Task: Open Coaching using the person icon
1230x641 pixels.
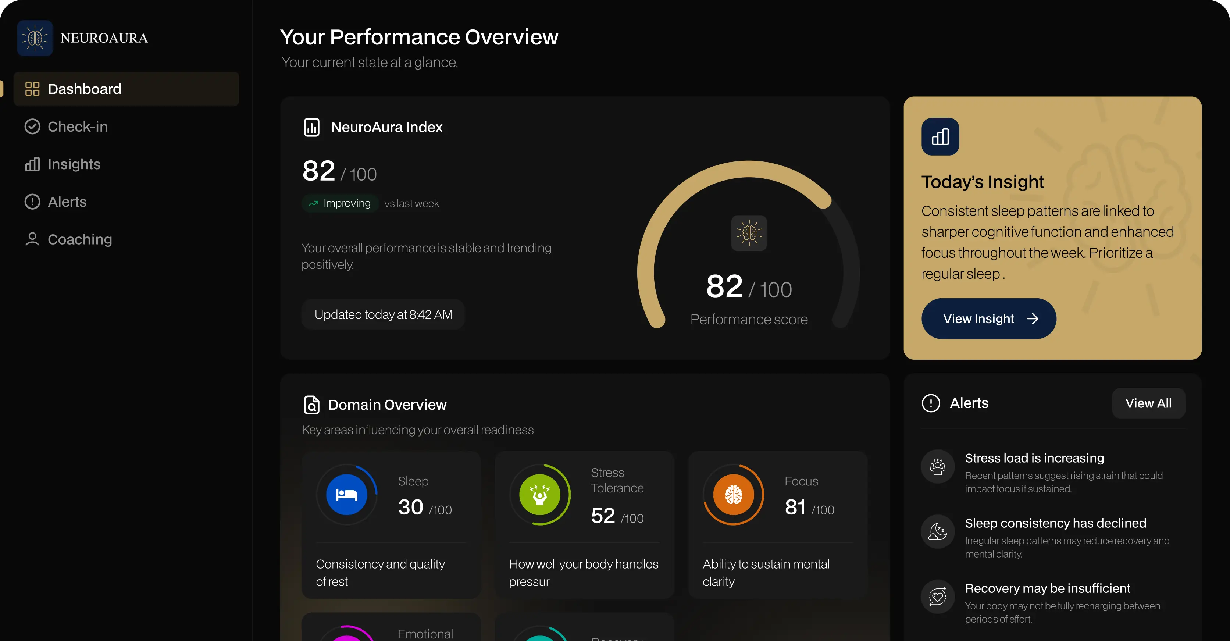Action: tap(32, 239)
